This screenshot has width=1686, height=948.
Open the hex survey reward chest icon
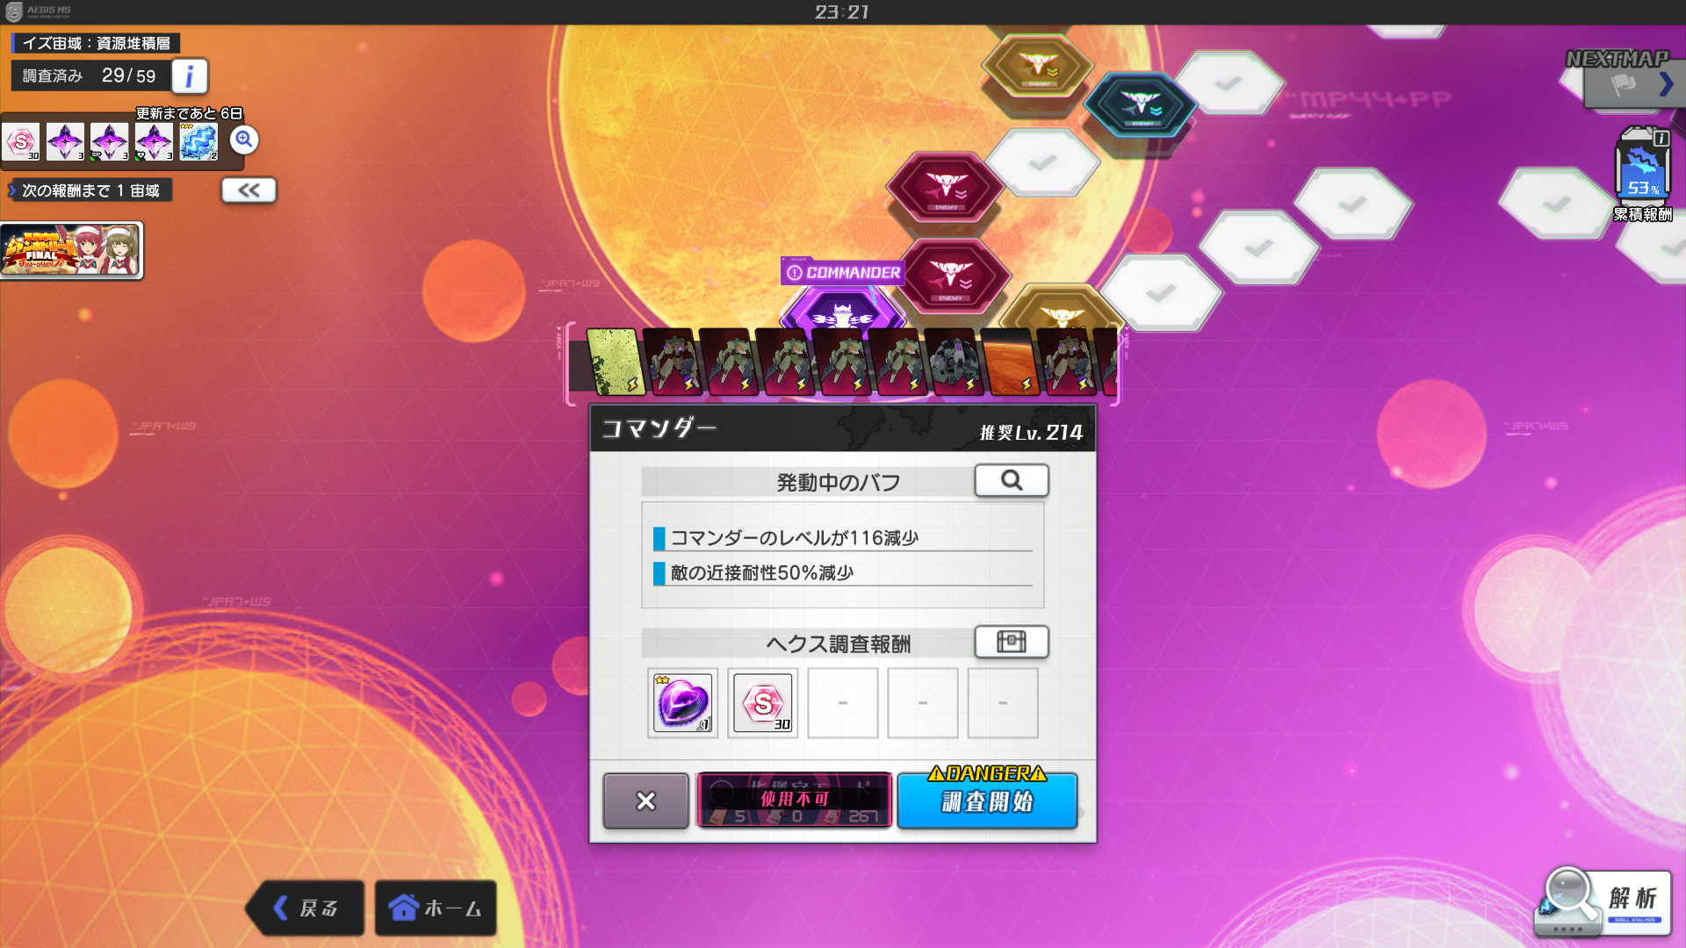click(x=1011, y=642)
